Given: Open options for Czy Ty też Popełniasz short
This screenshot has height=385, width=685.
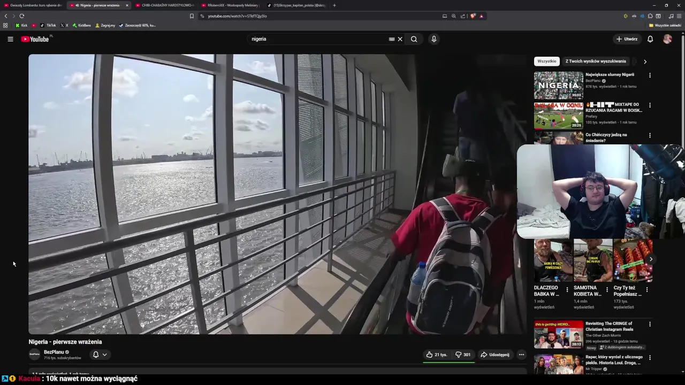Looking at the screenshot, I should [x=646, y=290].
